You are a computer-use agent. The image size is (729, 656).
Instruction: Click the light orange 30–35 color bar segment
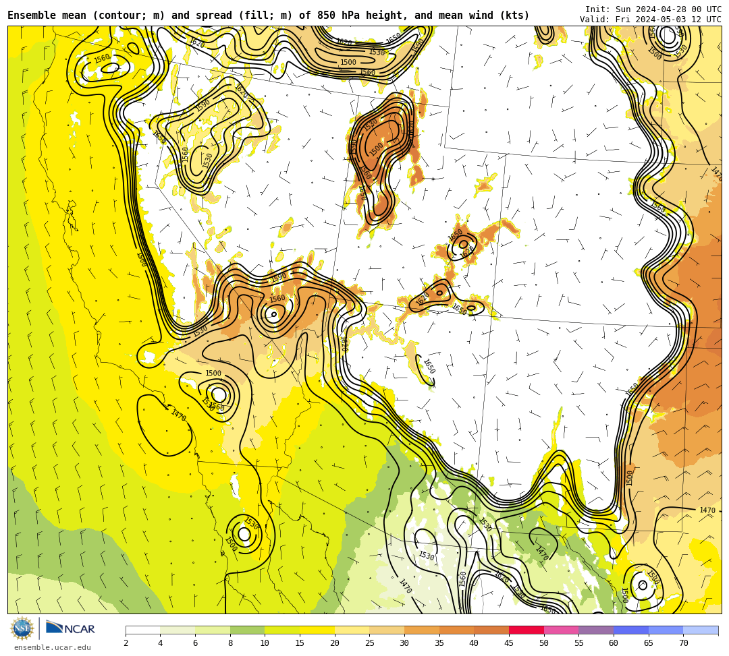click(x=422, y=630)
